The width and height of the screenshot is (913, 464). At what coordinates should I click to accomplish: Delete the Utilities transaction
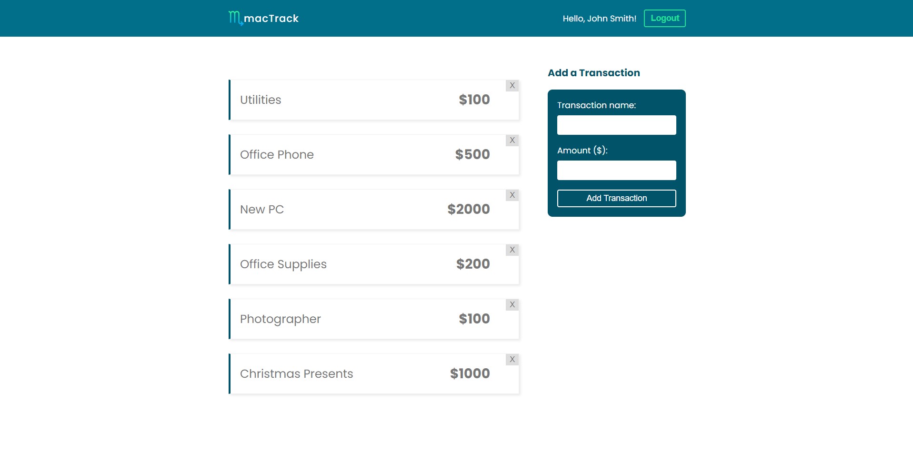(512, 86)
